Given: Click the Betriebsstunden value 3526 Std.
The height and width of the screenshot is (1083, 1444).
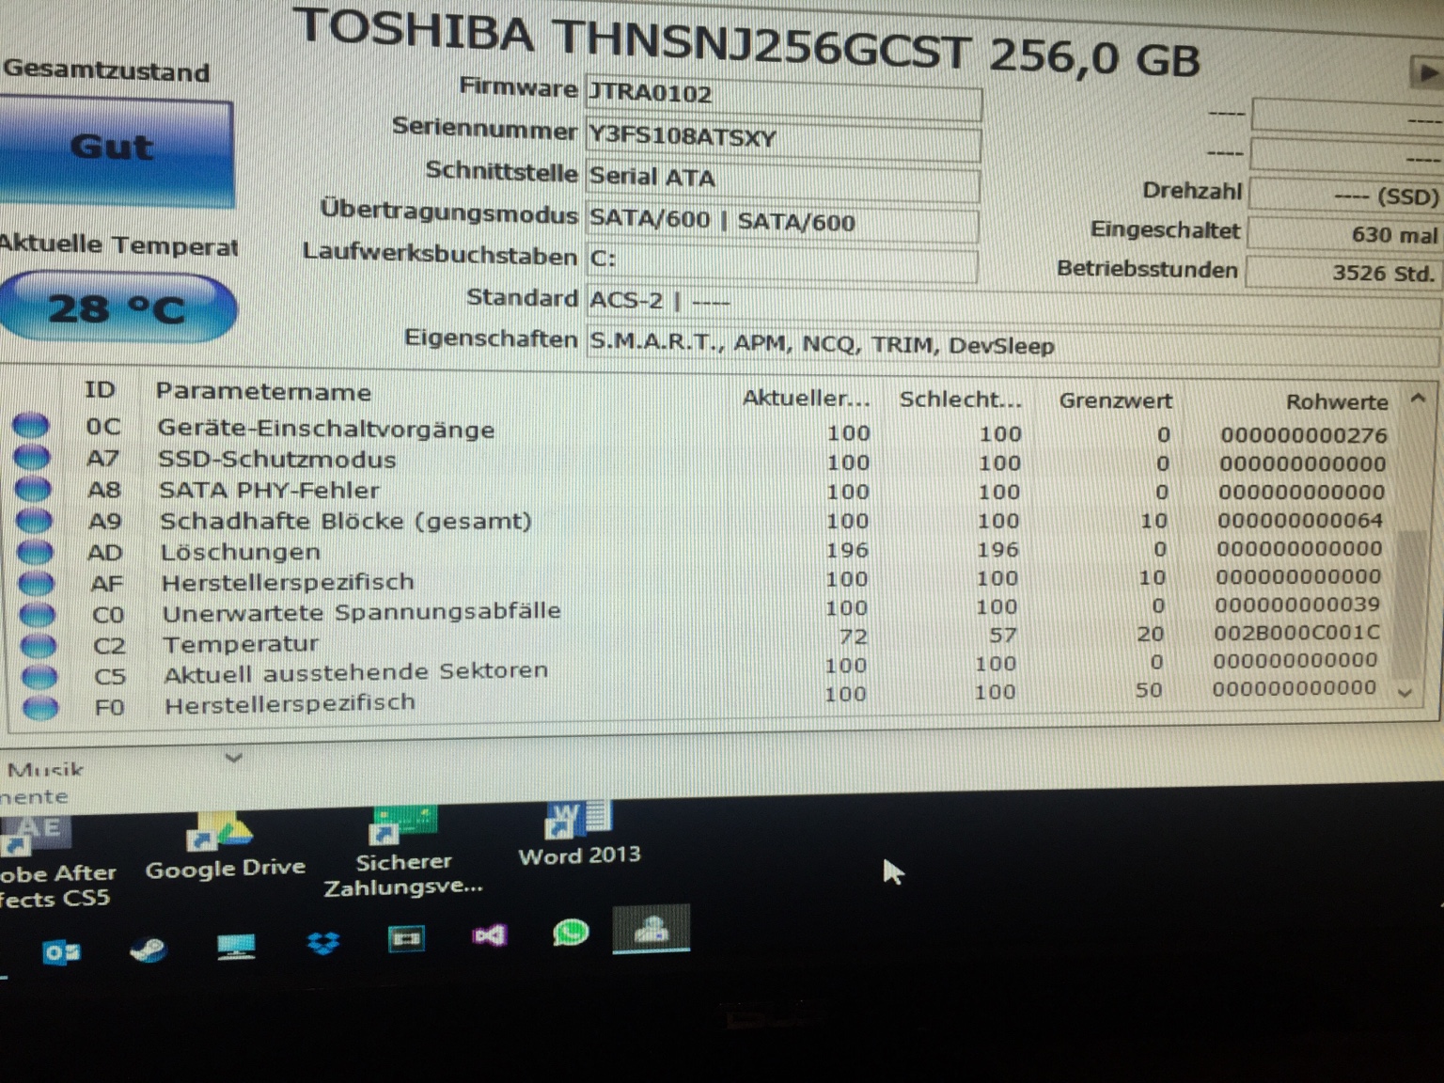Looking at the screenshot, I should [1345, 273].
